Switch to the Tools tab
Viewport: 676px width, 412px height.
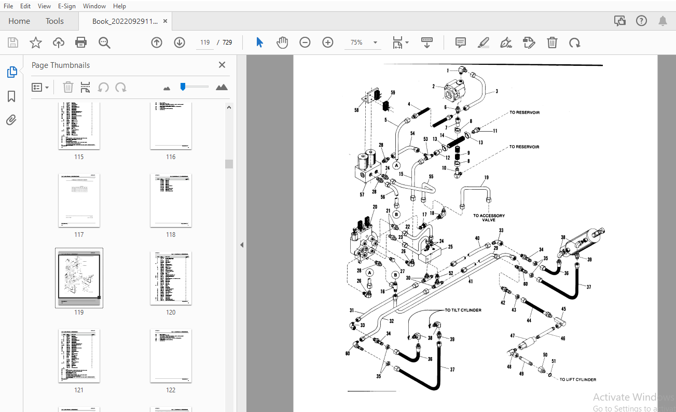pyautogui.click(x=54, y=21)
